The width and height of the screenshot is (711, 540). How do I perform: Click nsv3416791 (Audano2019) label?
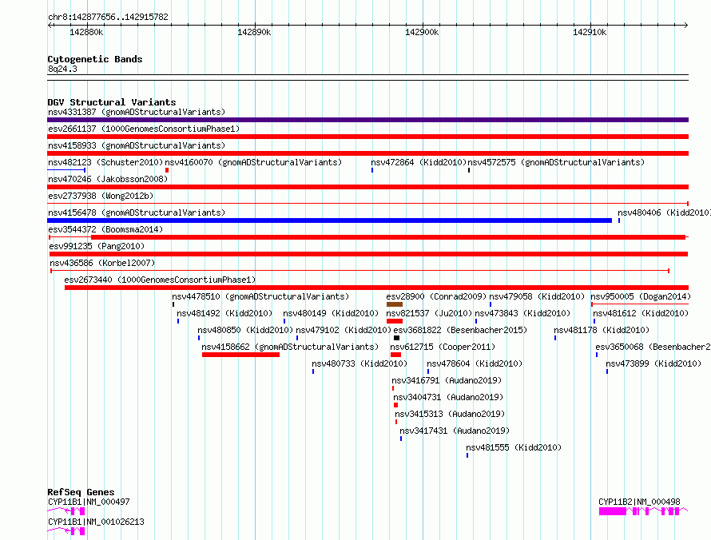[x=447, y=380]
